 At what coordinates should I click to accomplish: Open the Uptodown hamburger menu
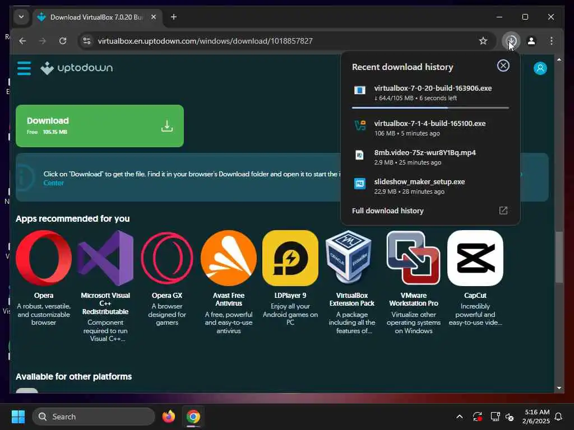click(24, 68)
